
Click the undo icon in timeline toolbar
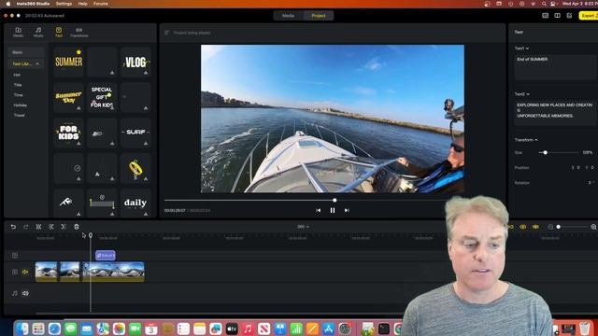pos(13,227)
